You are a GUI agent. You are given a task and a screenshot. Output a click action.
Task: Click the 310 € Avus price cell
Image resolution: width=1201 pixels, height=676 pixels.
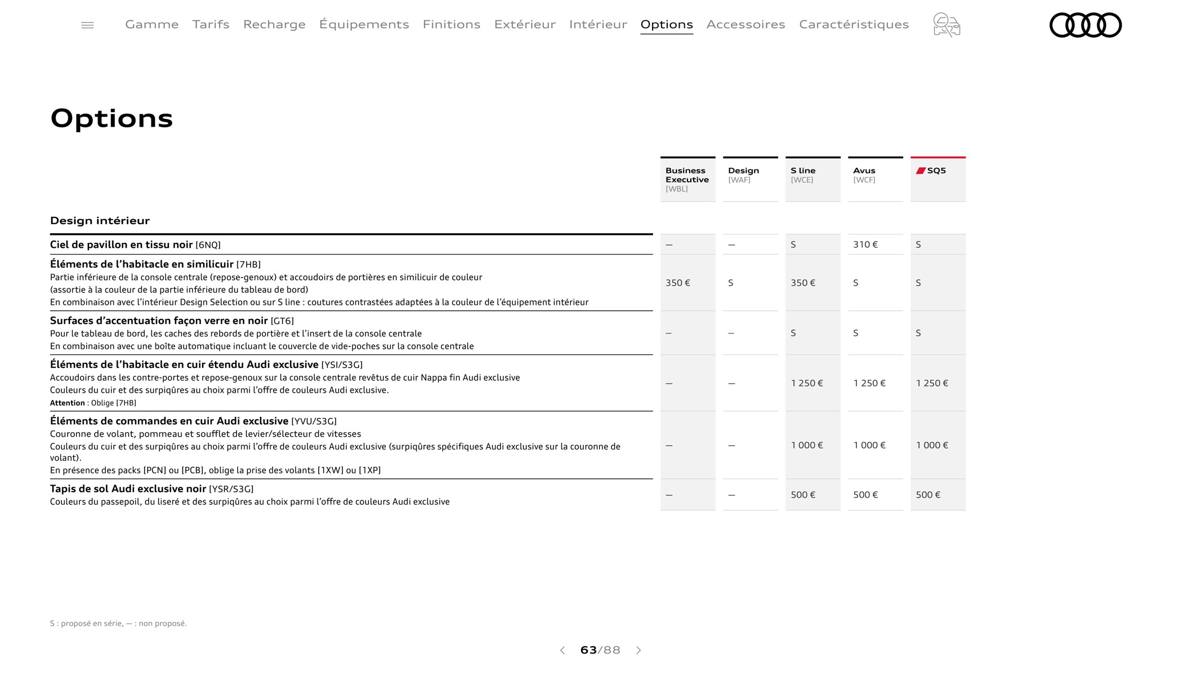tap(876, 244)
